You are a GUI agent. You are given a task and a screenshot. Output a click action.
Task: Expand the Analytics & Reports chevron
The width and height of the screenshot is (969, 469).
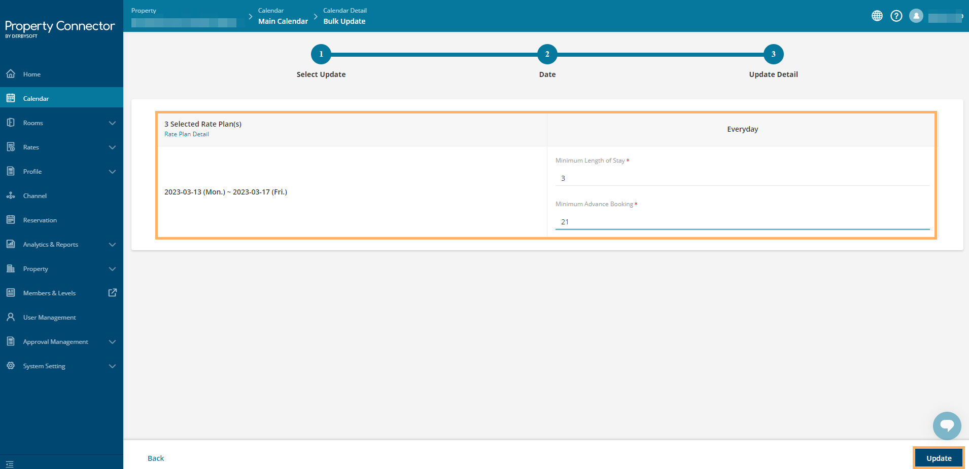coord(113,245)
